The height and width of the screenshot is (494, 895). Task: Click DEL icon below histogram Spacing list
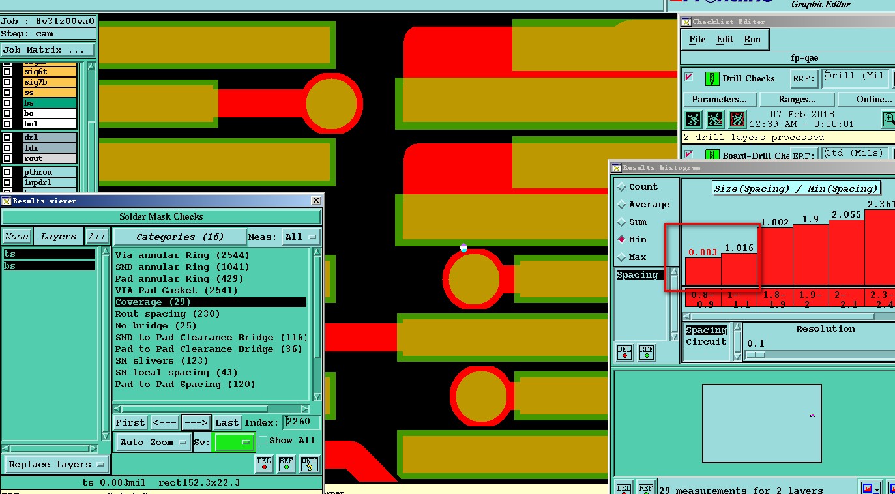point(624,353)
